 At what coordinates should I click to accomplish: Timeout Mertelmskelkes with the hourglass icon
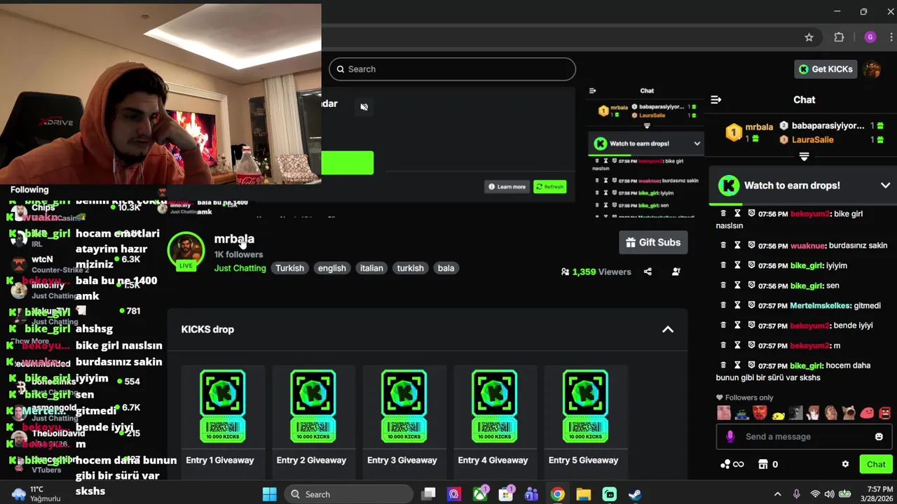click(x=737, y=305)
